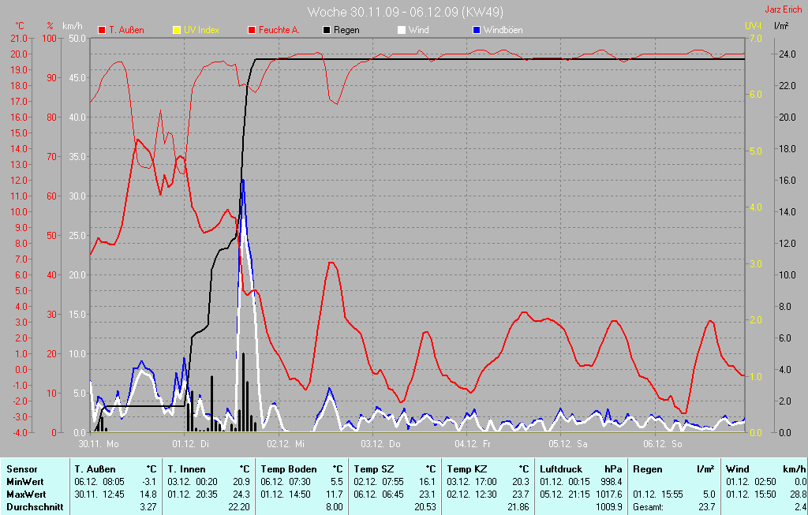Image resolution: width=808 pixels, height=515 pixels.
Task: Select the Temp KZ average value '21.86'
Action: [x=518, y=507]
